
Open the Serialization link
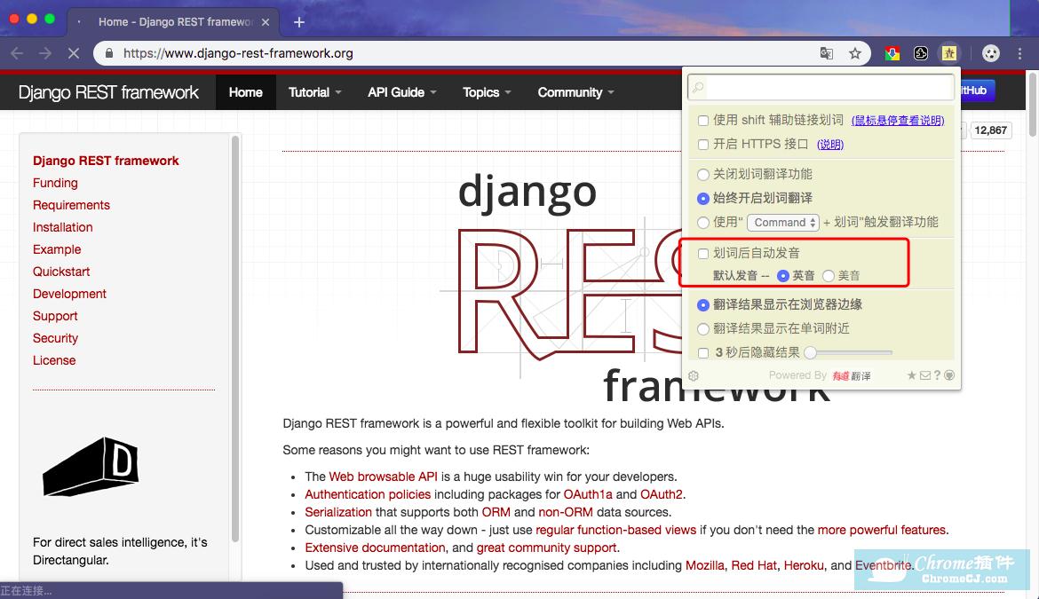click(338, 512)
